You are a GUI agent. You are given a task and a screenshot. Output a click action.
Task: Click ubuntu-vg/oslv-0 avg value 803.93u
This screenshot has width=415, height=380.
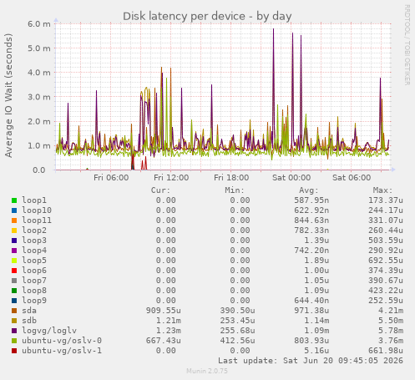click(x=311, y=341)
